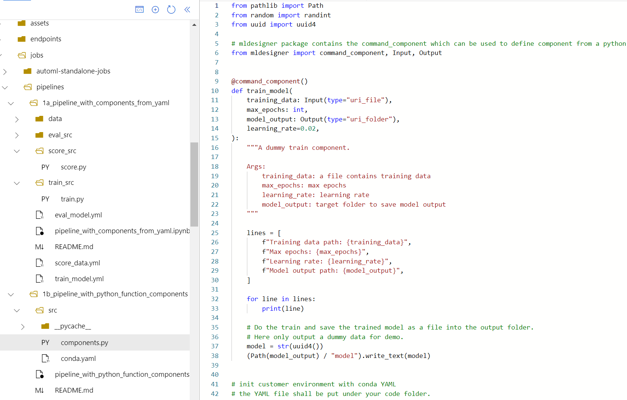Click the code line 'from uuid import uuid4'
The width and height of the screenshot is (627, 400).
(x=273, y=24)
